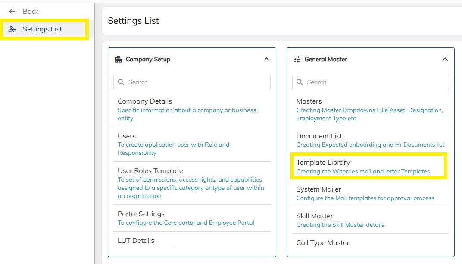Open LUT Details entry
The width and height of the screenshot is (462, 264).
click(136, 241)
